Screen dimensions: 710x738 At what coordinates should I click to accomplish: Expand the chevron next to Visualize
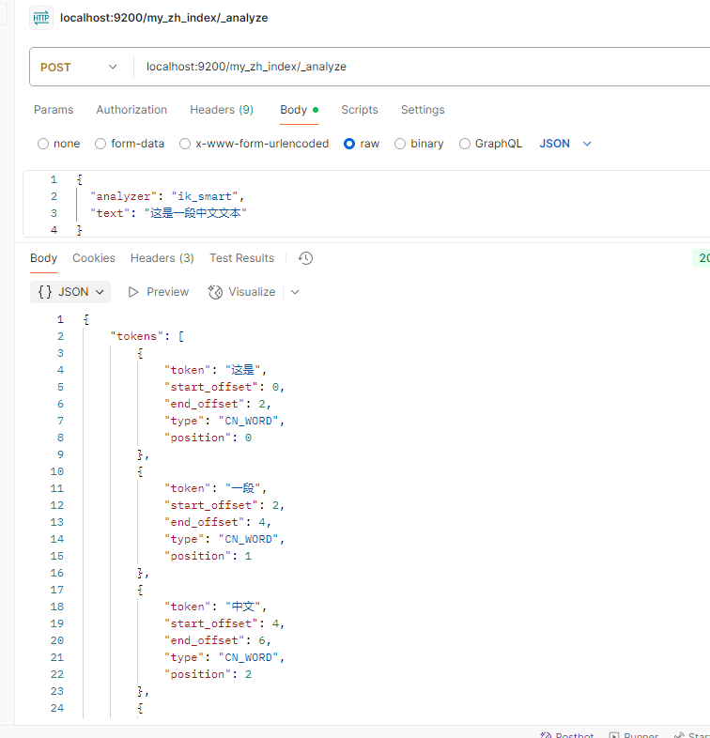point(295,292)
